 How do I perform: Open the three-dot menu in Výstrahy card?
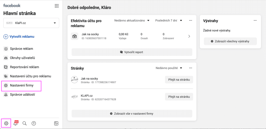pos(255,21)
